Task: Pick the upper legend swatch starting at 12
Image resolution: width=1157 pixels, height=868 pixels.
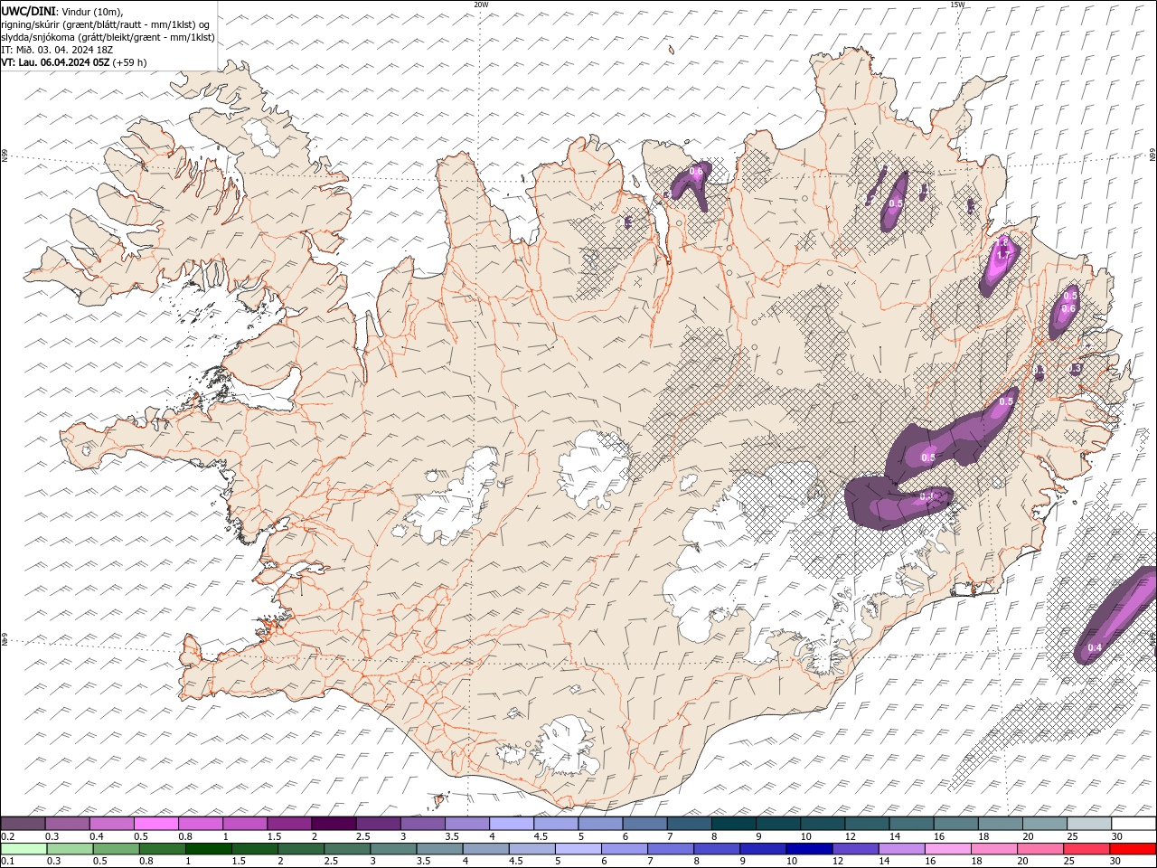Action: pos(867,824)
